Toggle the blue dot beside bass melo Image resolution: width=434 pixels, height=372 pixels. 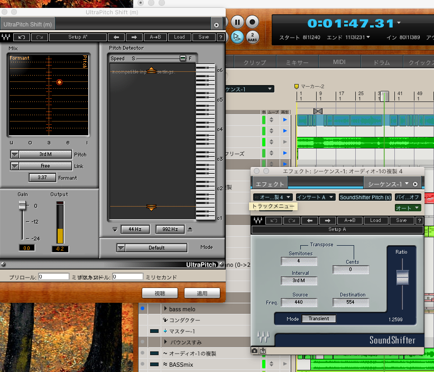pyautogui.click(x=143, y=309)
